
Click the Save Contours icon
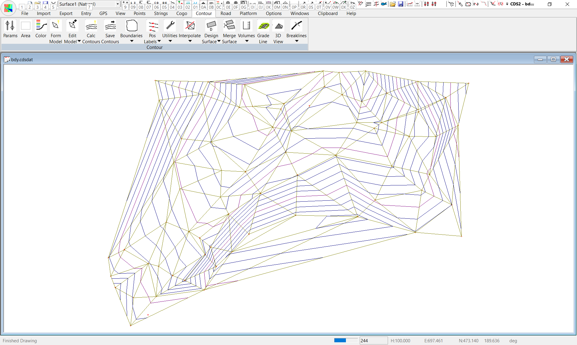point(110,26)
